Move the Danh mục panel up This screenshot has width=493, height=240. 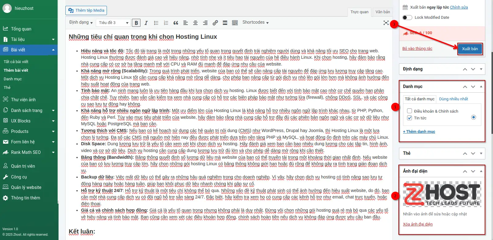[465, 87]
